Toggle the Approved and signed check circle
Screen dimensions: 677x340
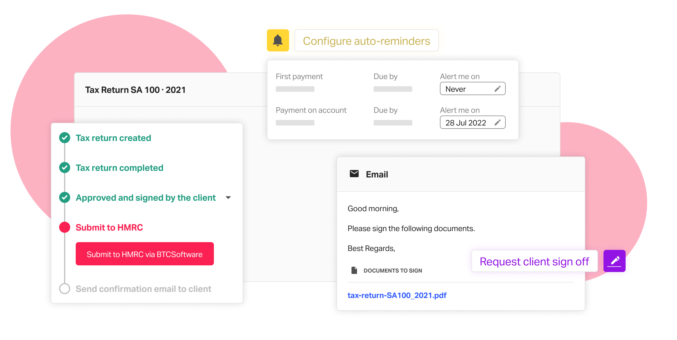pyautogui.click(x=65, y=197)
